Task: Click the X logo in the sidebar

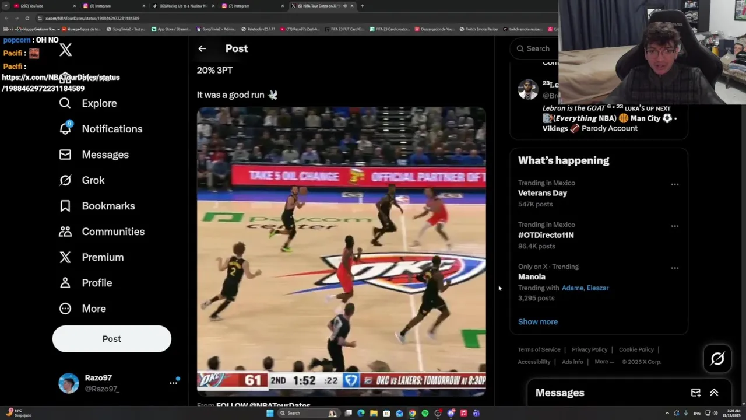Action: [65, 50]
